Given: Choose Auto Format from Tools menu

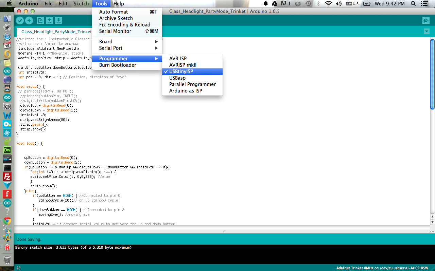Looking at the screenshot, I should click(127, 12).
